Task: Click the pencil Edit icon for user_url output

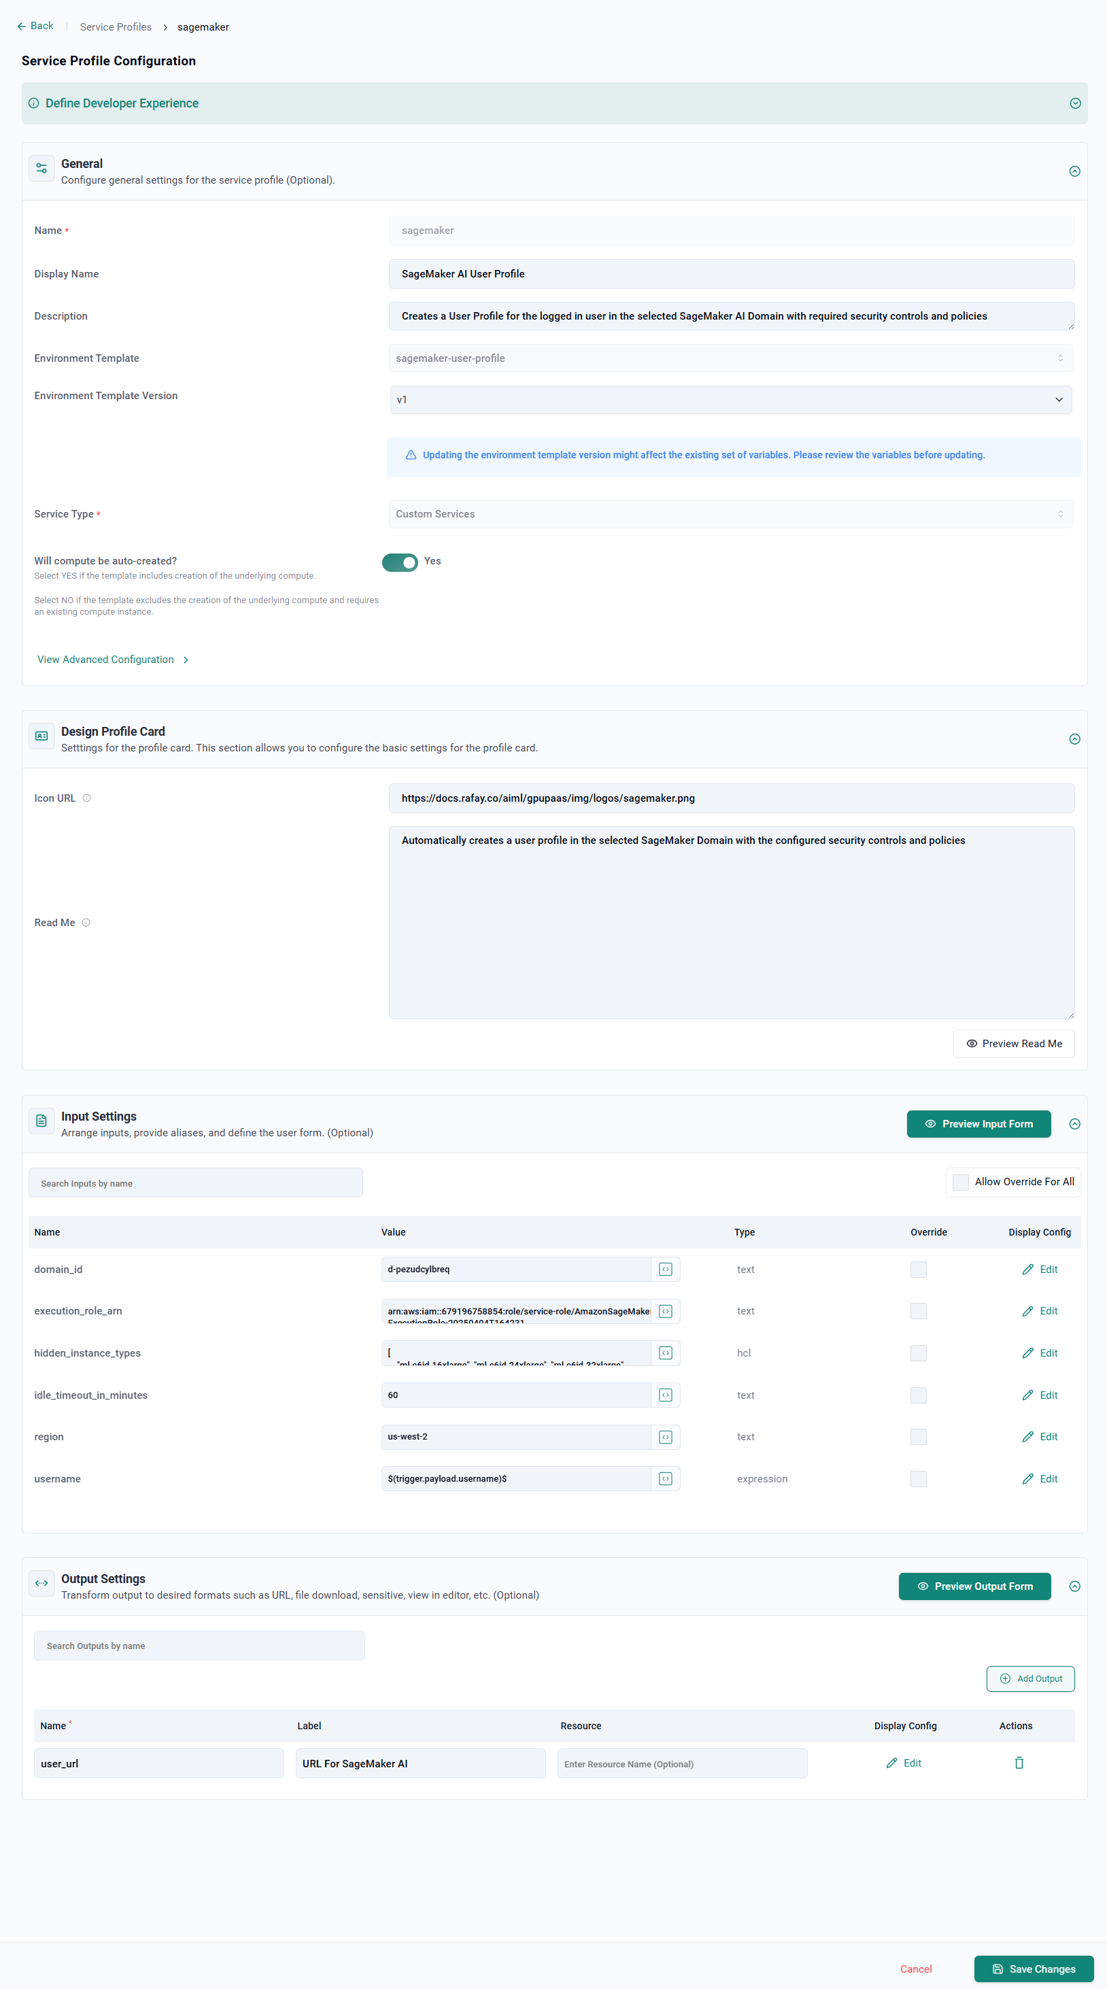Action: coord(891,1763)
